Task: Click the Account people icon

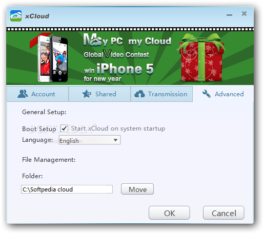Action: coord(23,94)
